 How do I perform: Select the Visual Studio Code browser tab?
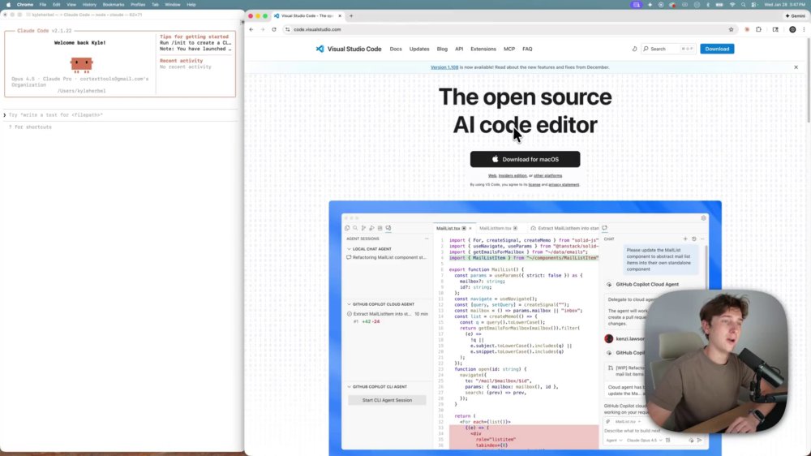[x=307, y=16]
